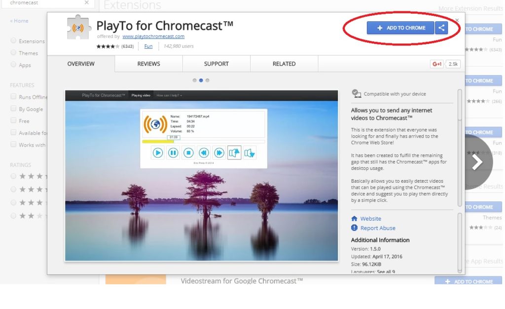Enable the Runs Offline checkbox
Image resolution: width=505 pixels, height=309 pixels.
tap(13, 96)
